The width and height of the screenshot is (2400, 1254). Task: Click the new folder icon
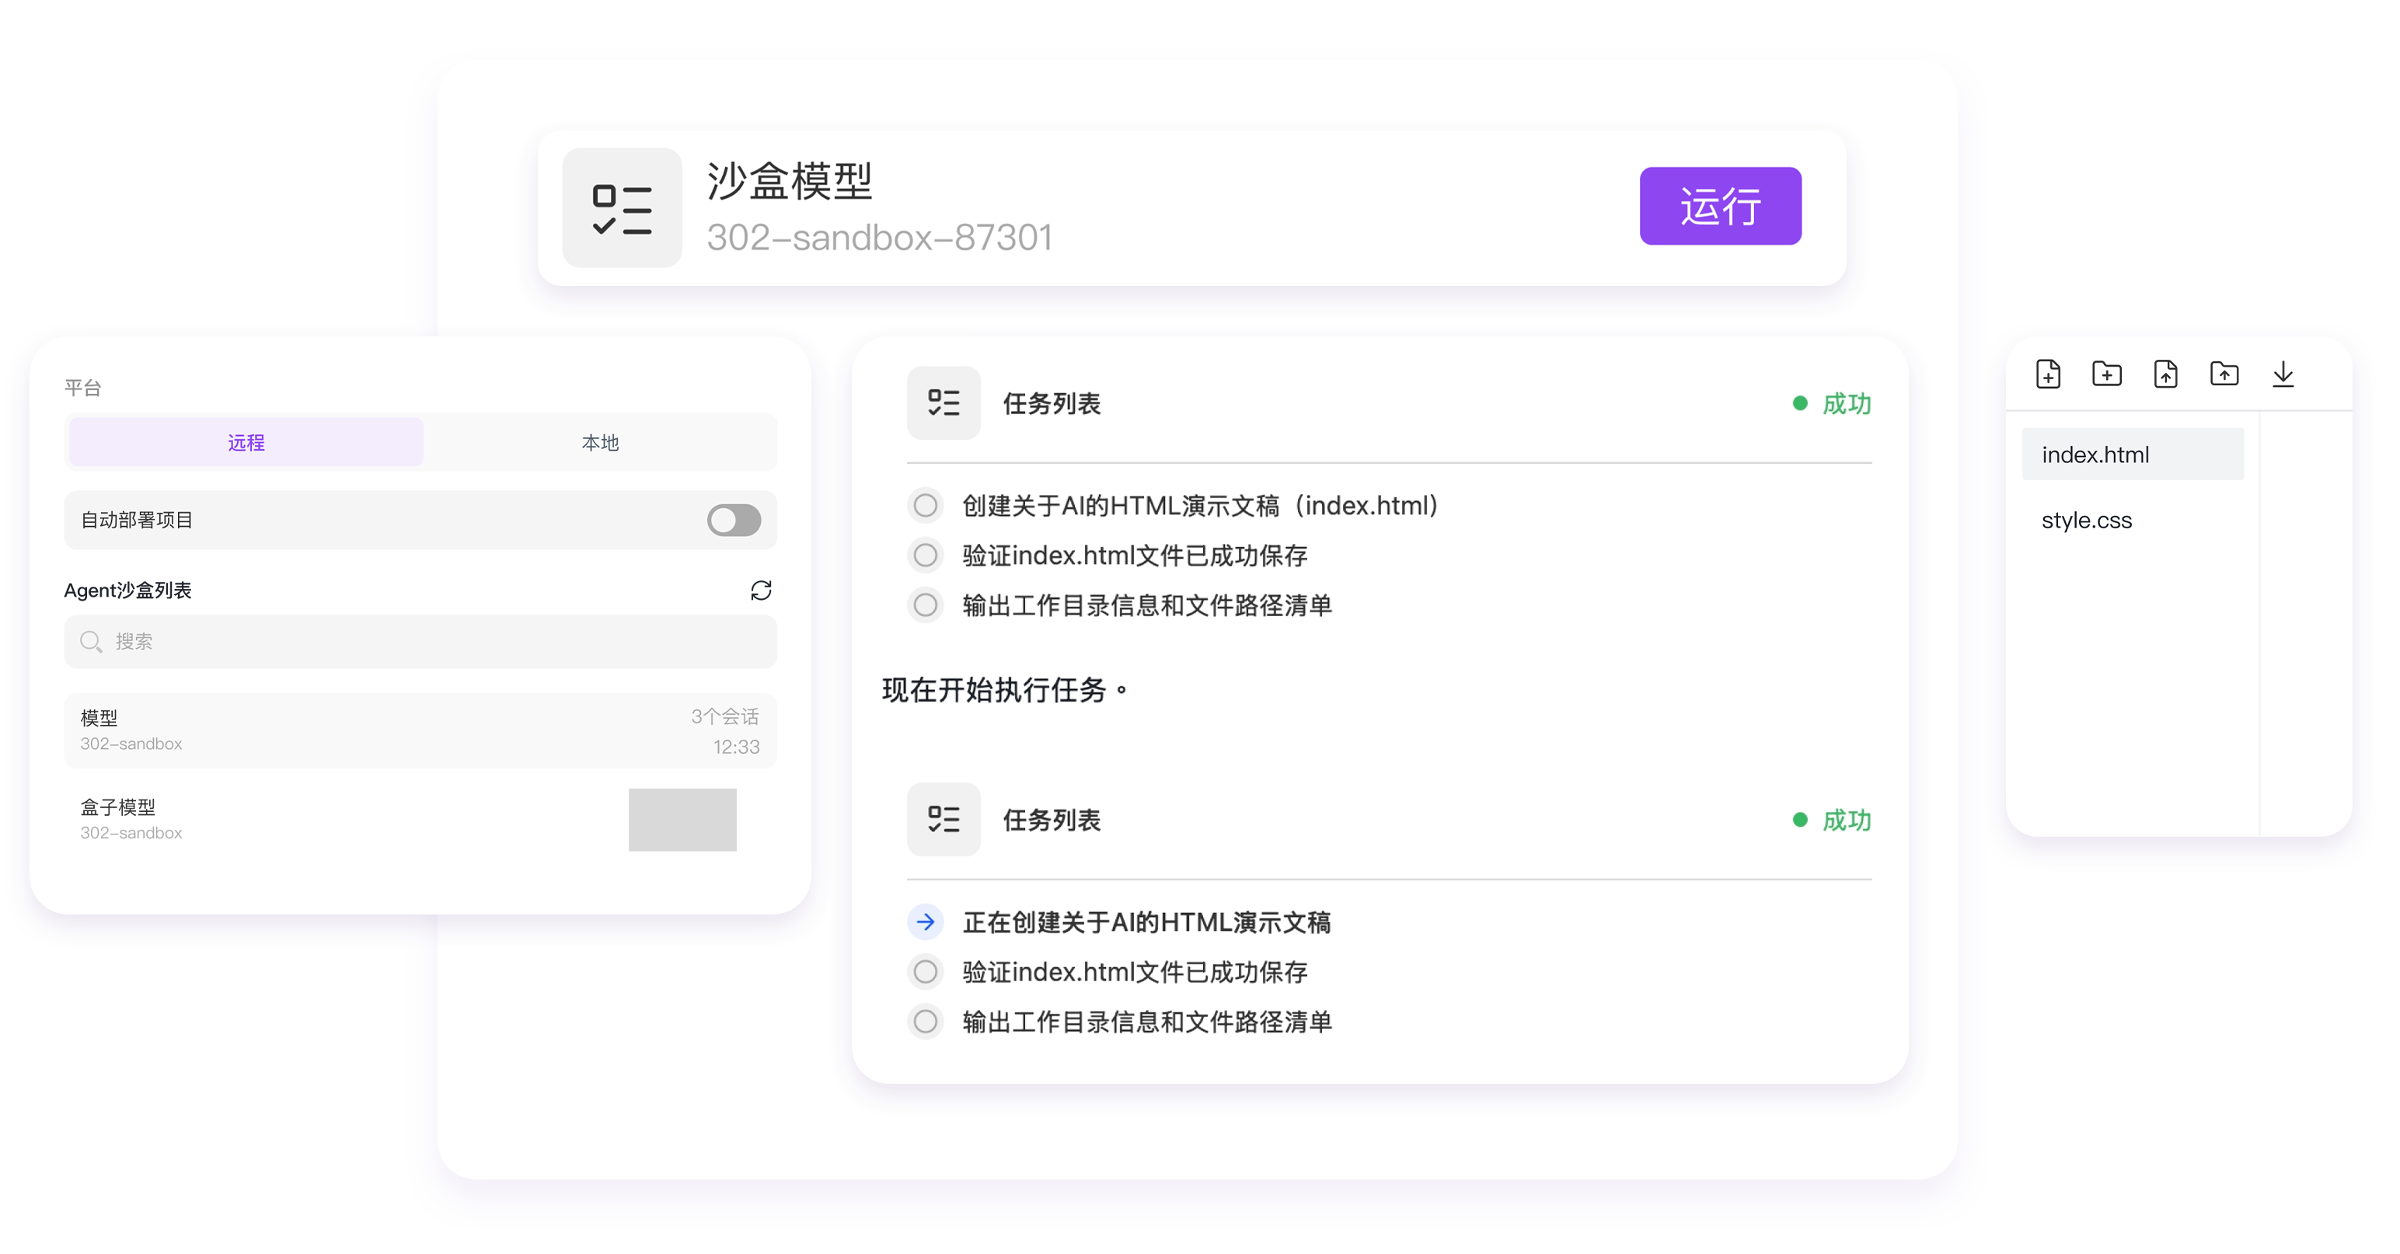(2106, 374)
